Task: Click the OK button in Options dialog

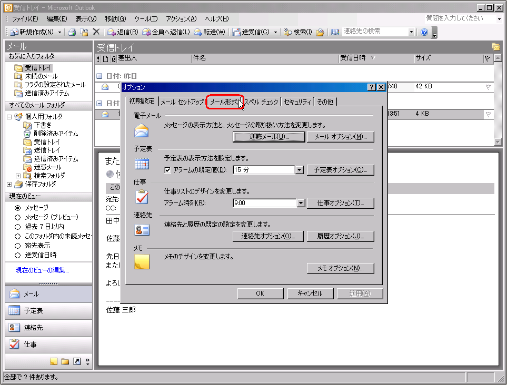Action: 260,293
